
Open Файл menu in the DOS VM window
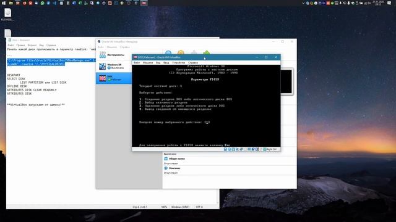click(137, 62)
